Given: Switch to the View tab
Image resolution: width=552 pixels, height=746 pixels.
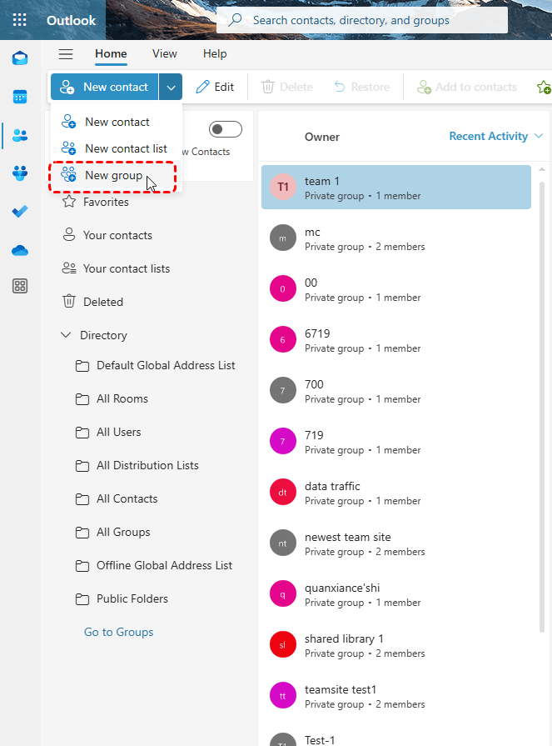Looking at the screenshot, I should pyautogui.click(x=164, y=54).
